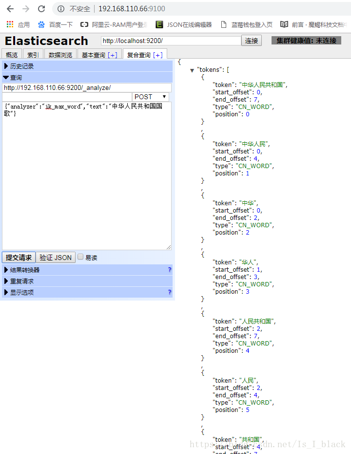Viewport: 351px width, 454px height.
Task: Click "position": 5 value
Action: pyautogui.click(x=248, y=410)
